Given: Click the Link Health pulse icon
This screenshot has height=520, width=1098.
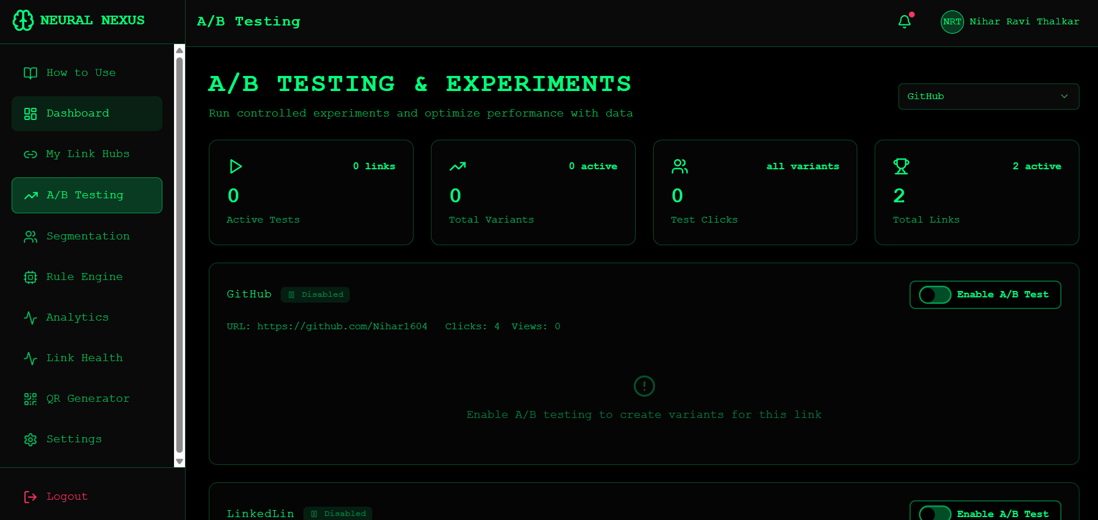Looking at the screenshot, I should pos(30,358).
